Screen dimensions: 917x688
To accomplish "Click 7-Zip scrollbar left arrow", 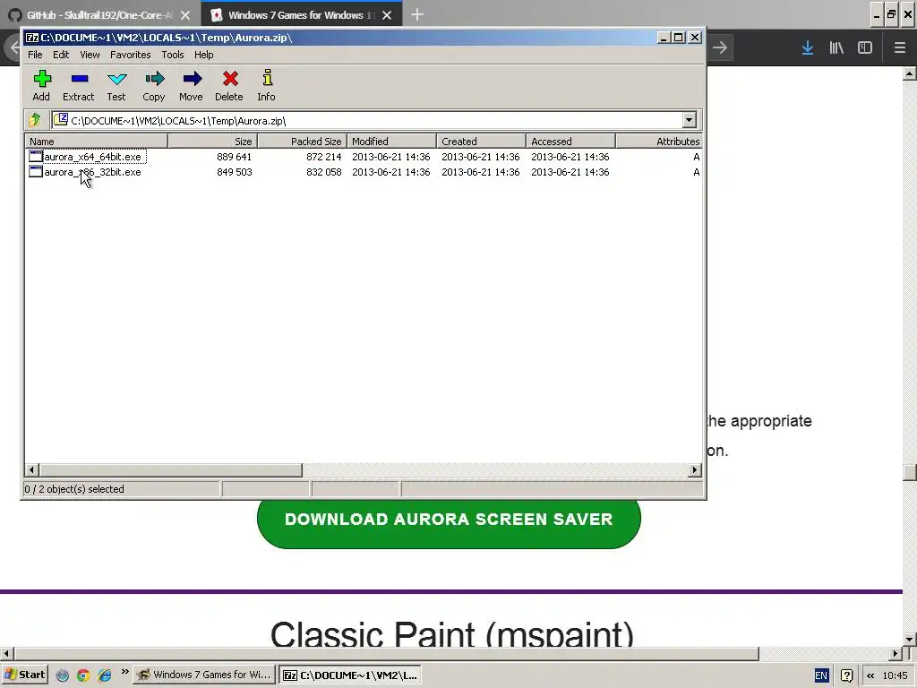I will pos(32,469).
